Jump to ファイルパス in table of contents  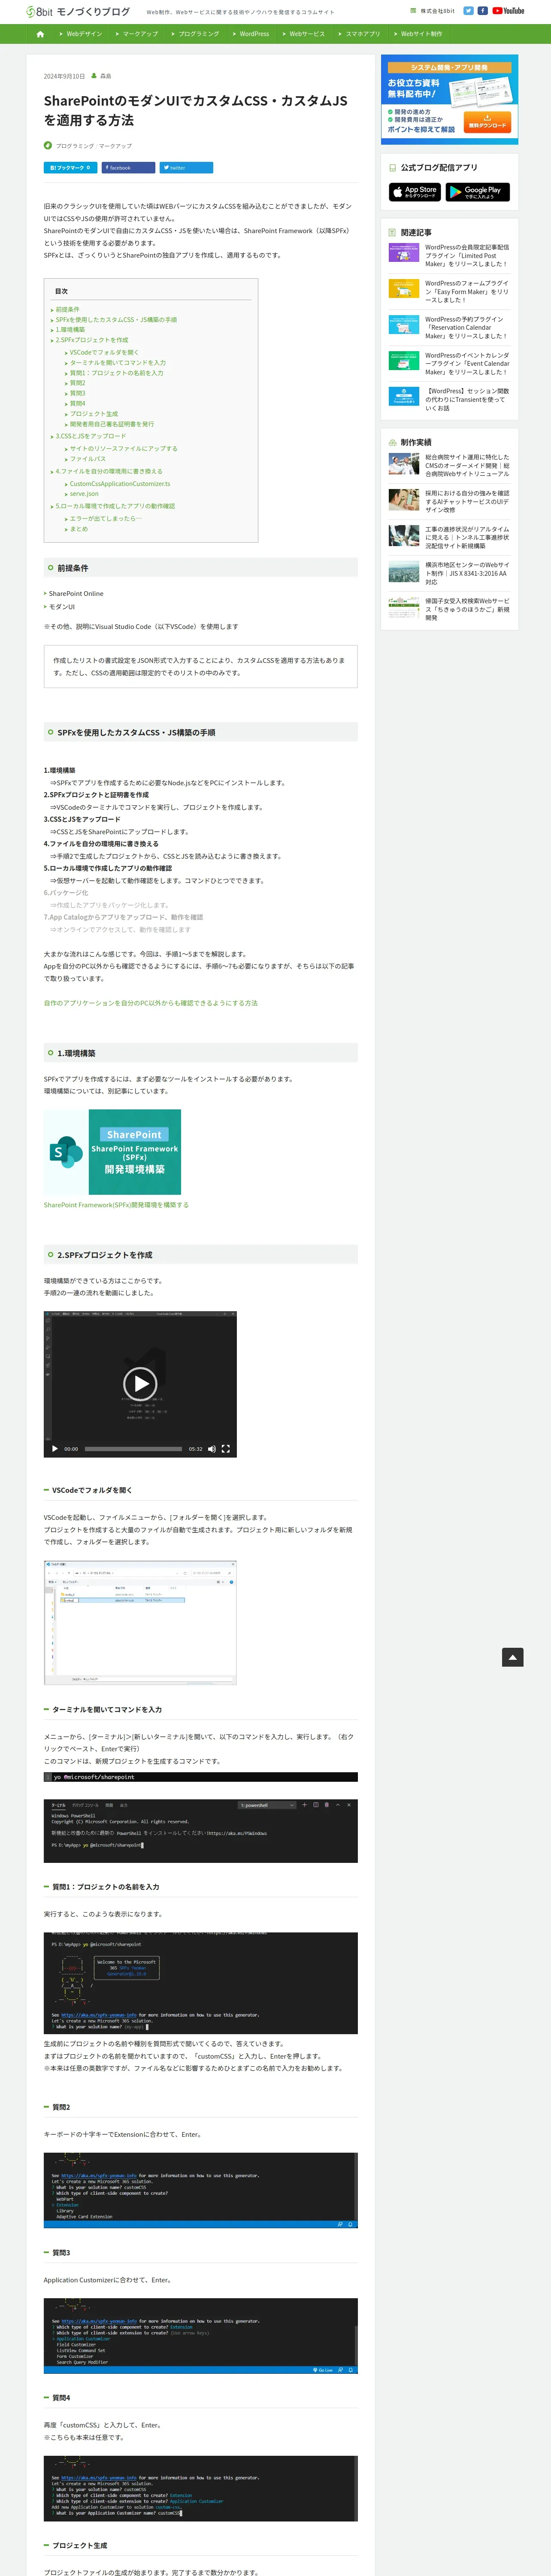[87, 459]
